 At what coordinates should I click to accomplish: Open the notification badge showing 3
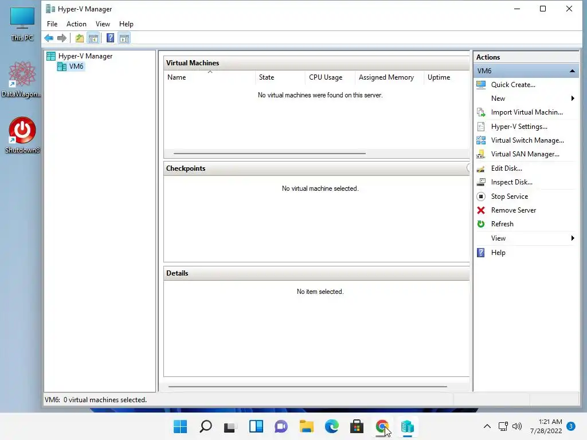[x=571, y=426]
